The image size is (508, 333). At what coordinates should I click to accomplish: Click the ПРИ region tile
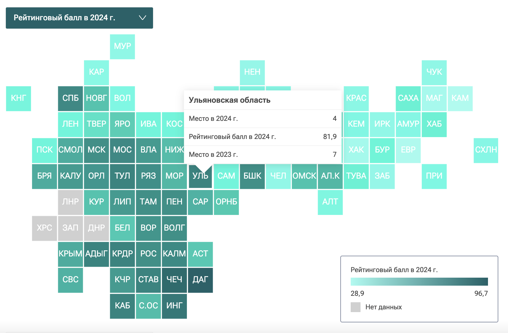click(434, 176)
